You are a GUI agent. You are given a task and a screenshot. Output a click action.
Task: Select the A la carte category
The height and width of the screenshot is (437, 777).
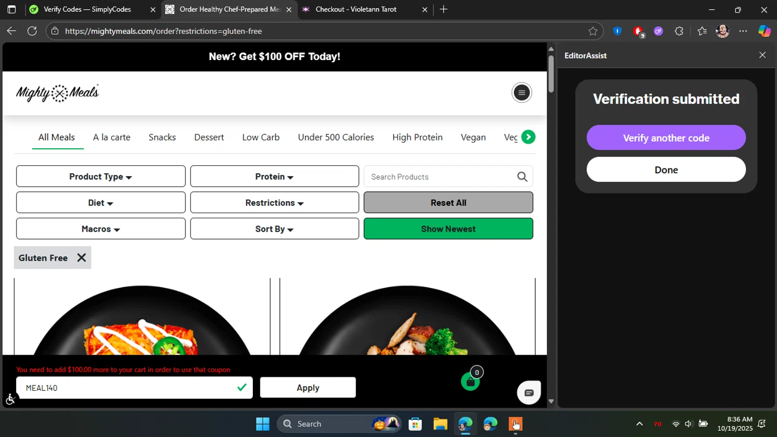coord(112,137)
